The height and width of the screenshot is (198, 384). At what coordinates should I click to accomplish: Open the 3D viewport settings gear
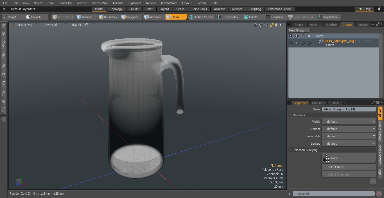276,25
